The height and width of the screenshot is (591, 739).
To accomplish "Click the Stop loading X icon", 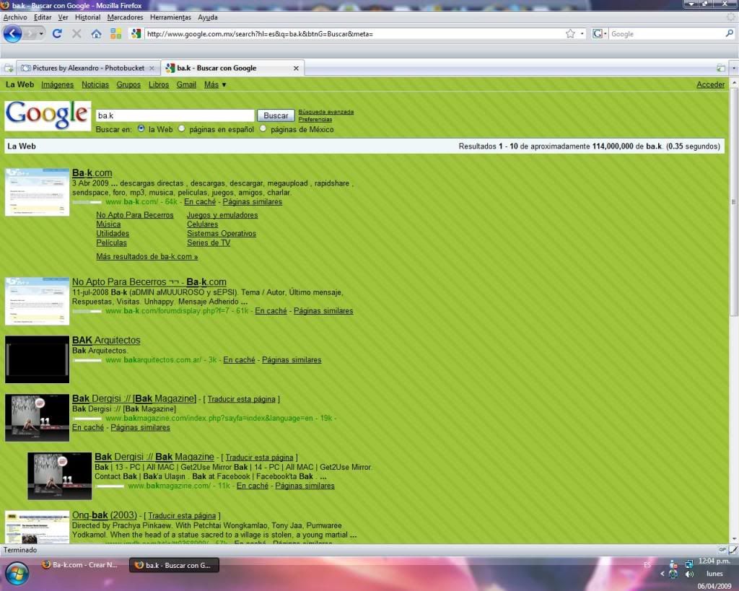I will 76,34.
